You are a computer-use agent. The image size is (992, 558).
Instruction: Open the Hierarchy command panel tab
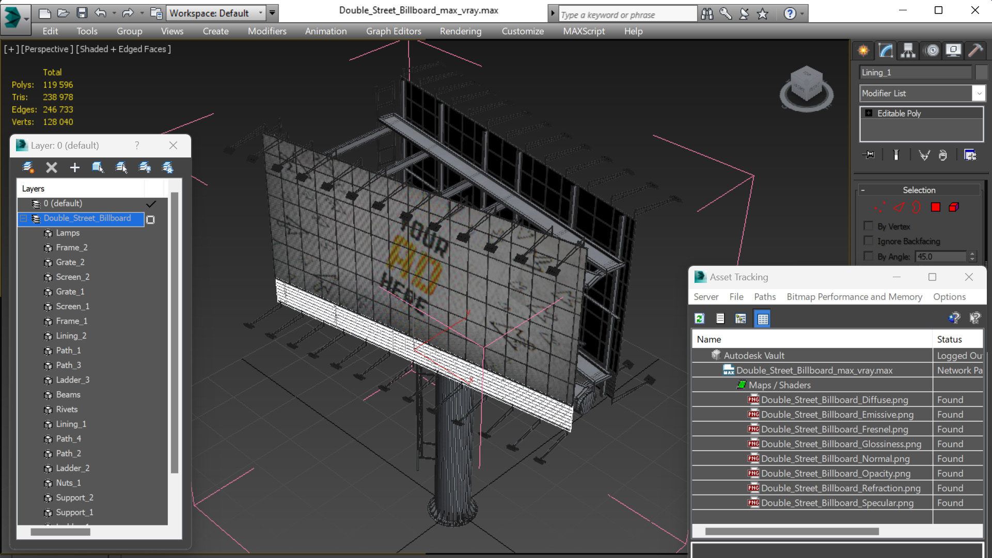pos(908,51)
